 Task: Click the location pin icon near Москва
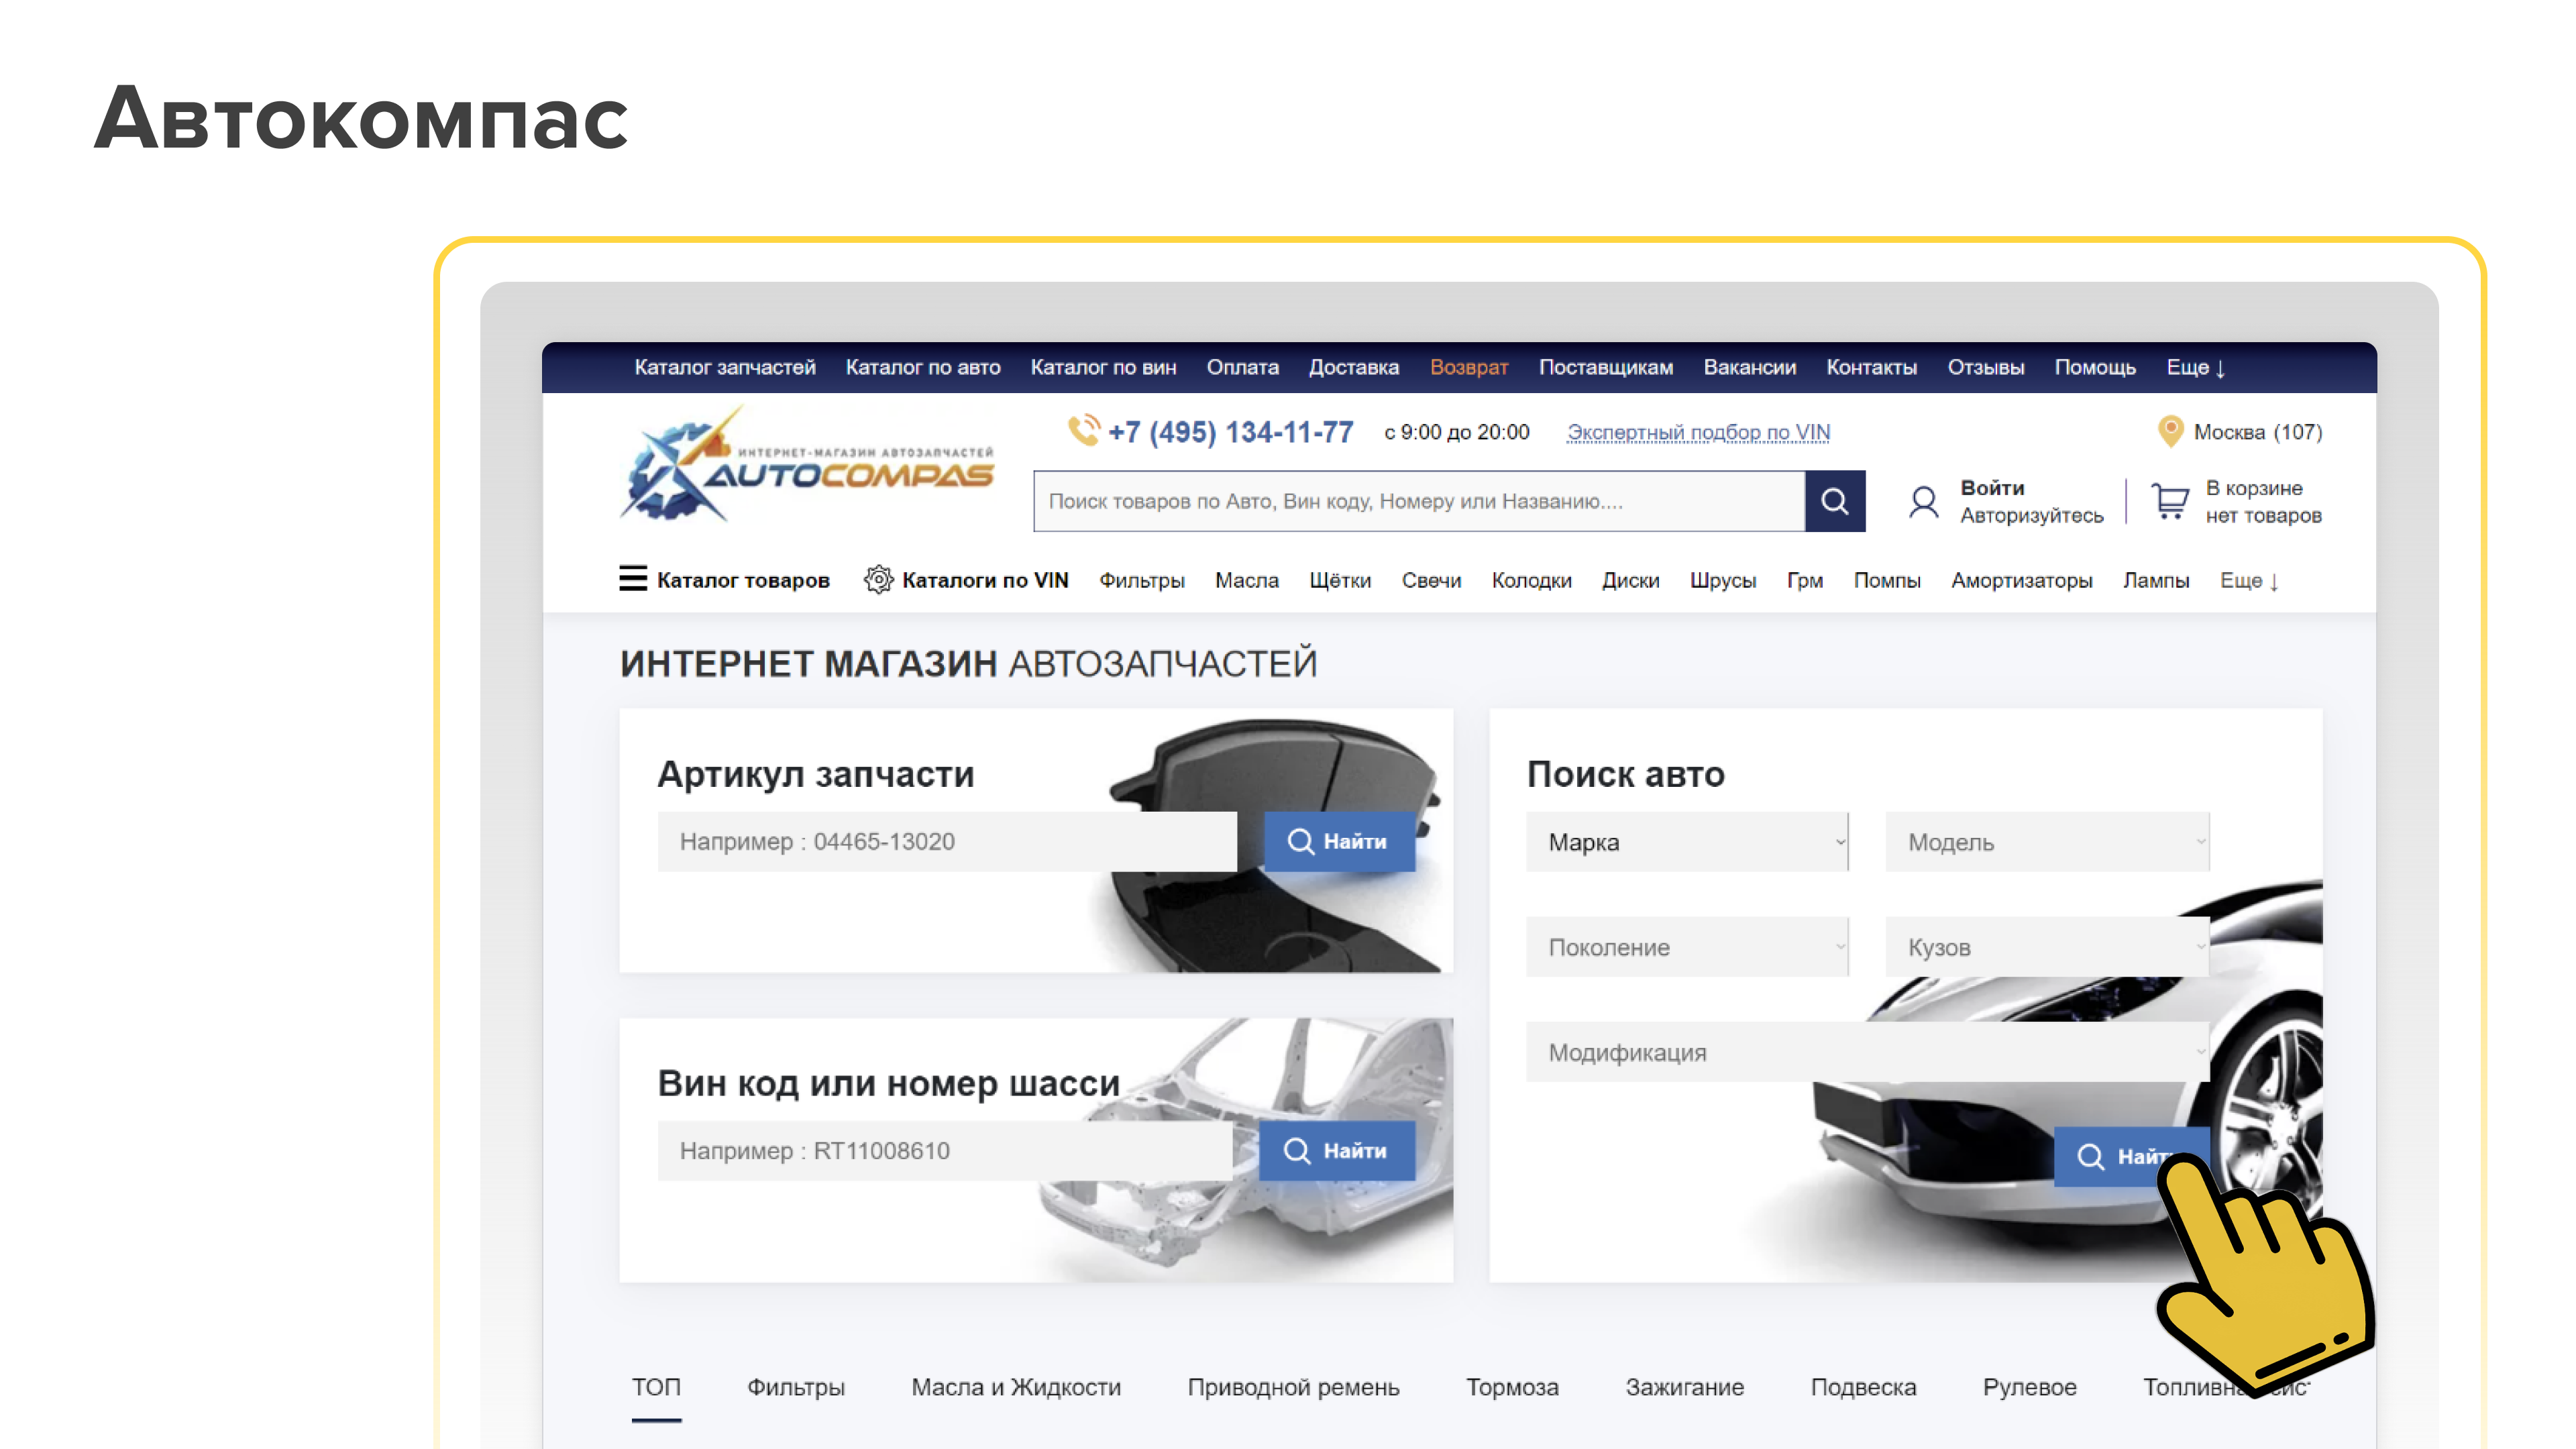[x=2170, y=431]
